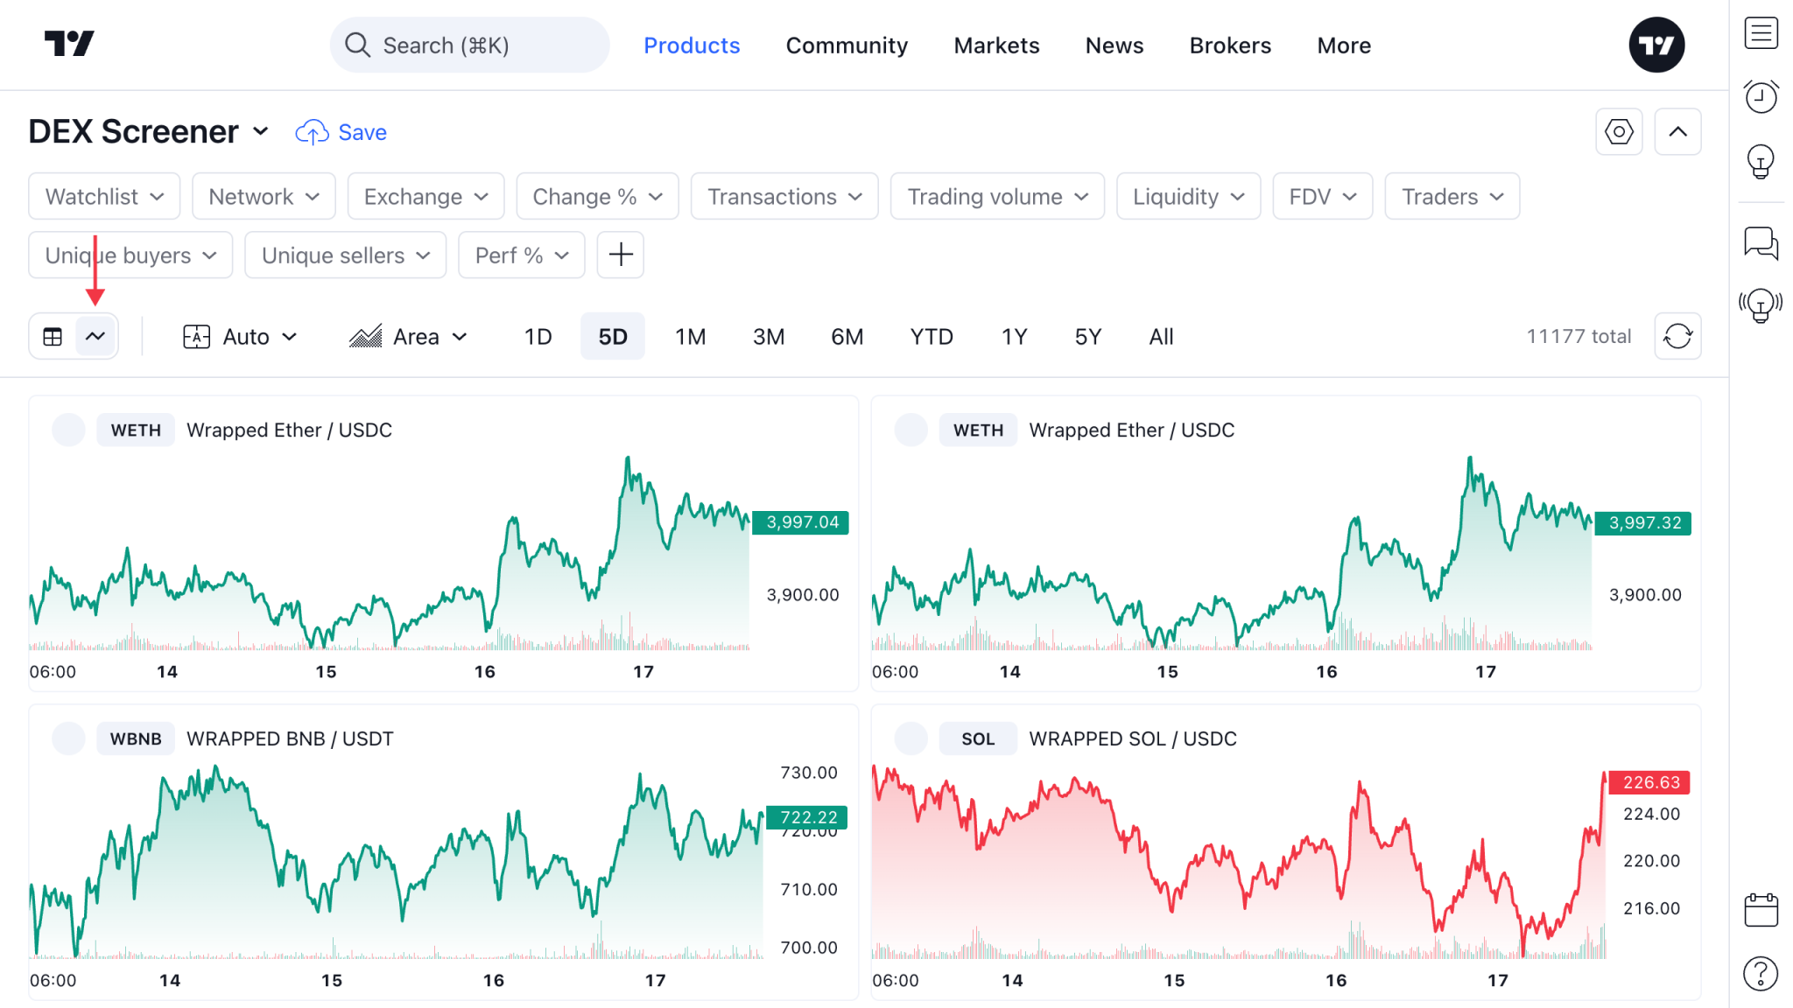The width and height of the screenshot is (1793, 1008).
Task: Open the Perf % filter dropdown
Action: coord(522,255)
